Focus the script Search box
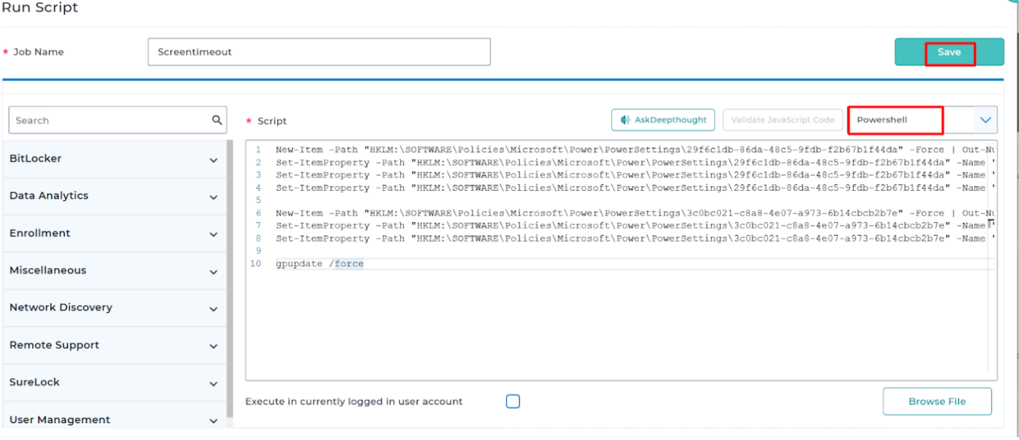1019x440 pixels. [x=107, y=120]
